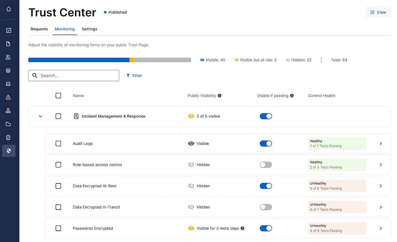Select all rows with header checkbox

pyautogui.click(x=58, y=96)
